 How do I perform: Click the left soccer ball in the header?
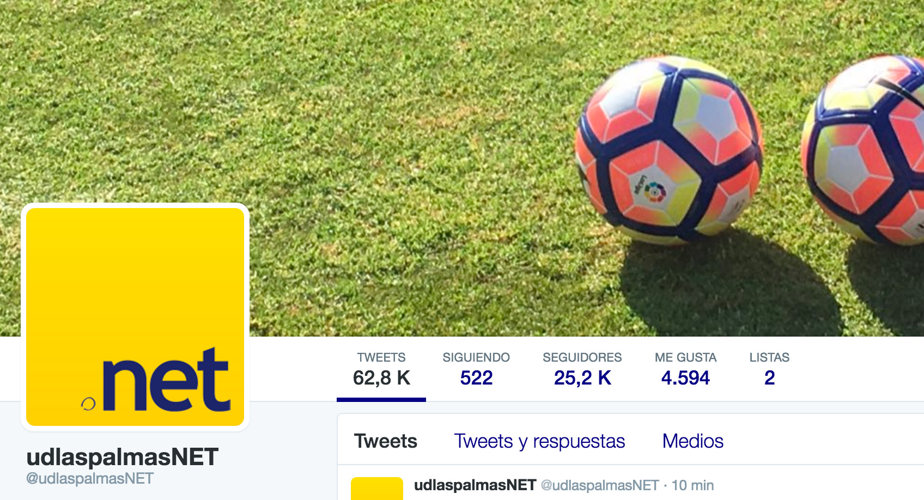669,150
